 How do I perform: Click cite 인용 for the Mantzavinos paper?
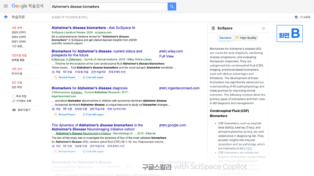point(67,109)
